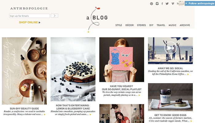Open the Facebook social icon

point(162,4)
